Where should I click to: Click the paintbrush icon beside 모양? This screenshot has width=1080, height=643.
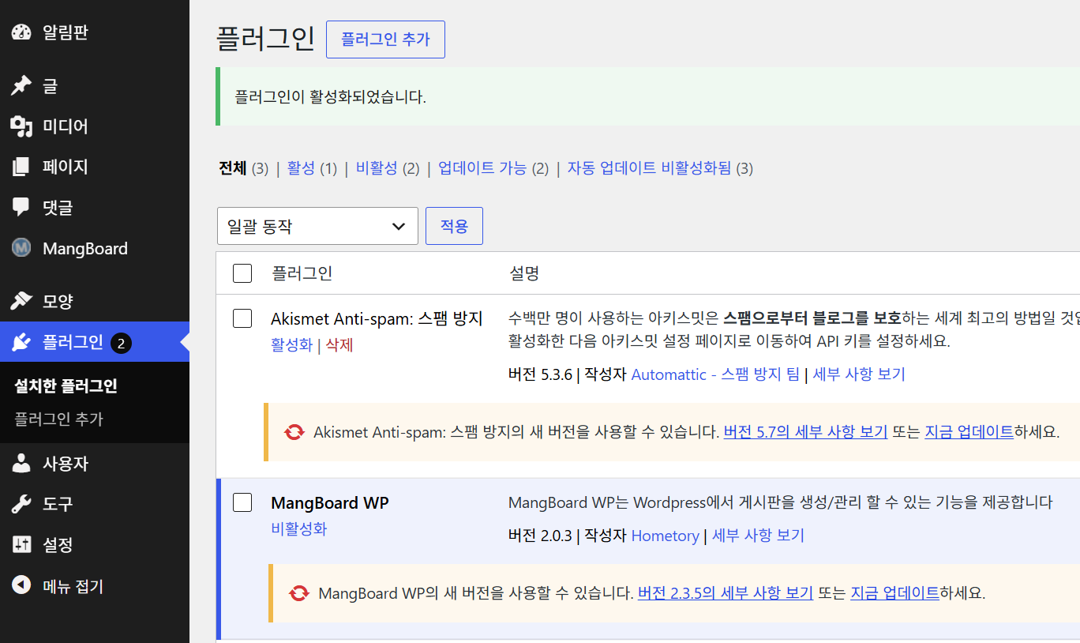click(x=21, y=301)
